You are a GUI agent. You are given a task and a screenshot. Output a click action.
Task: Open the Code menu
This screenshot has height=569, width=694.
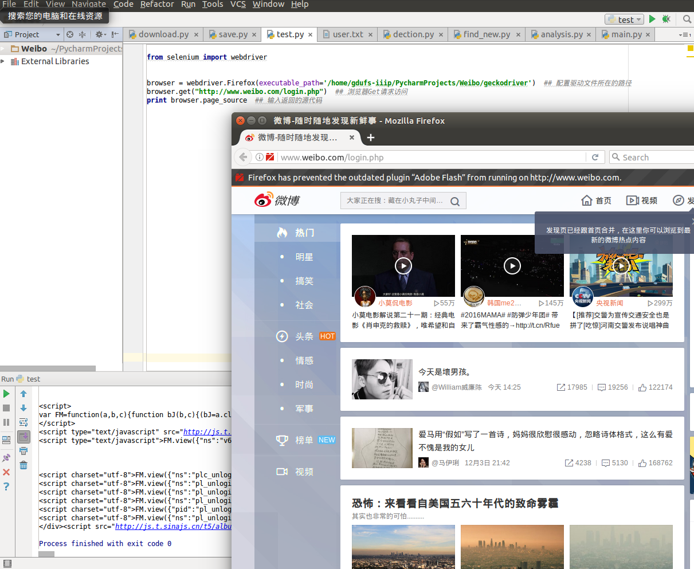123,4
